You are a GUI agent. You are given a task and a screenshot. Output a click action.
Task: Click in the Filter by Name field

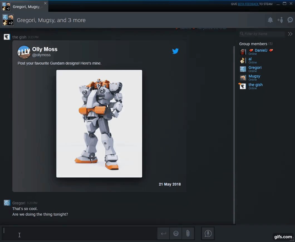pos(263,34)
